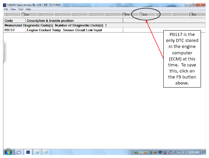The image size is (209, 158).
Task: Click the F9 Save toolbar button
Action: point(143,14)
